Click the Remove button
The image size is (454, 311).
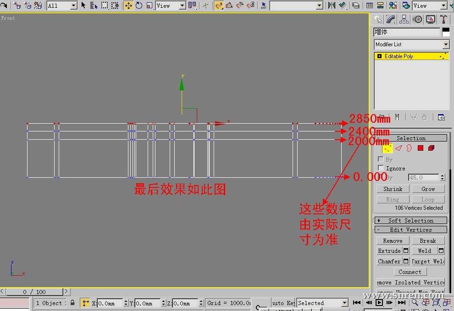393,241
